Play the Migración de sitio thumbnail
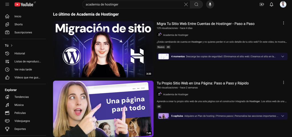This screenshot has height=137, width=292. point(103,49)
